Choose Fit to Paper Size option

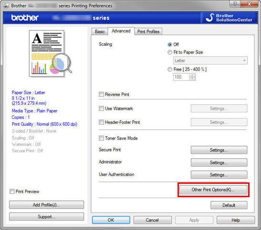tap(169, 52)
